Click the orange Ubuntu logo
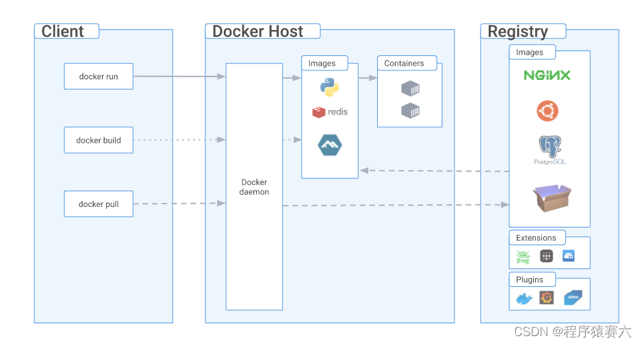 pos(548,111)
